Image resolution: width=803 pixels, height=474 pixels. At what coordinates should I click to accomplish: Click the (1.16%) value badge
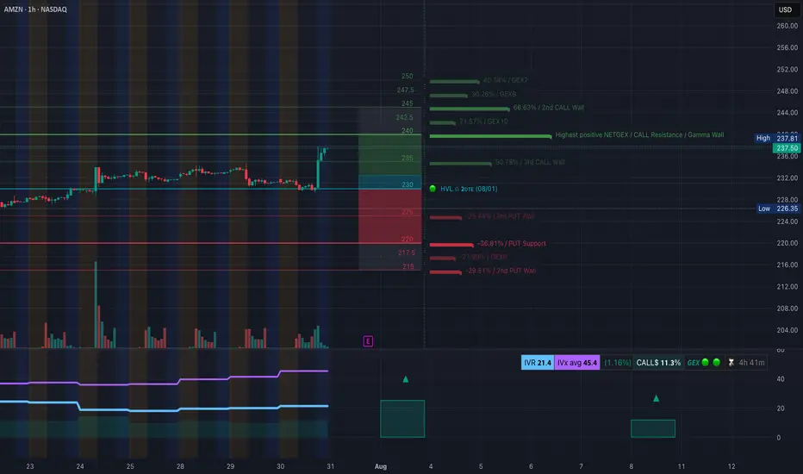(x=617, y=363)
